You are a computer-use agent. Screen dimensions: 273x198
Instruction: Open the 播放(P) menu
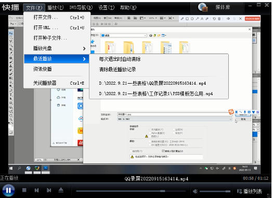click(56, 8)
